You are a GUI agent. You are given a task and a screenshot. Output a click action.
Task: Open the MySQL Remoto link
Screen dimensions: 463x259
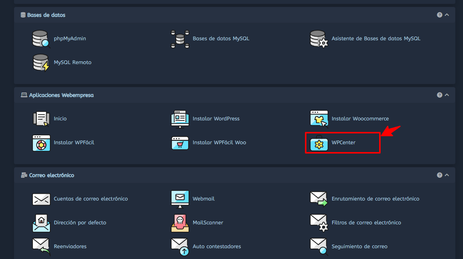click(73, 63)
